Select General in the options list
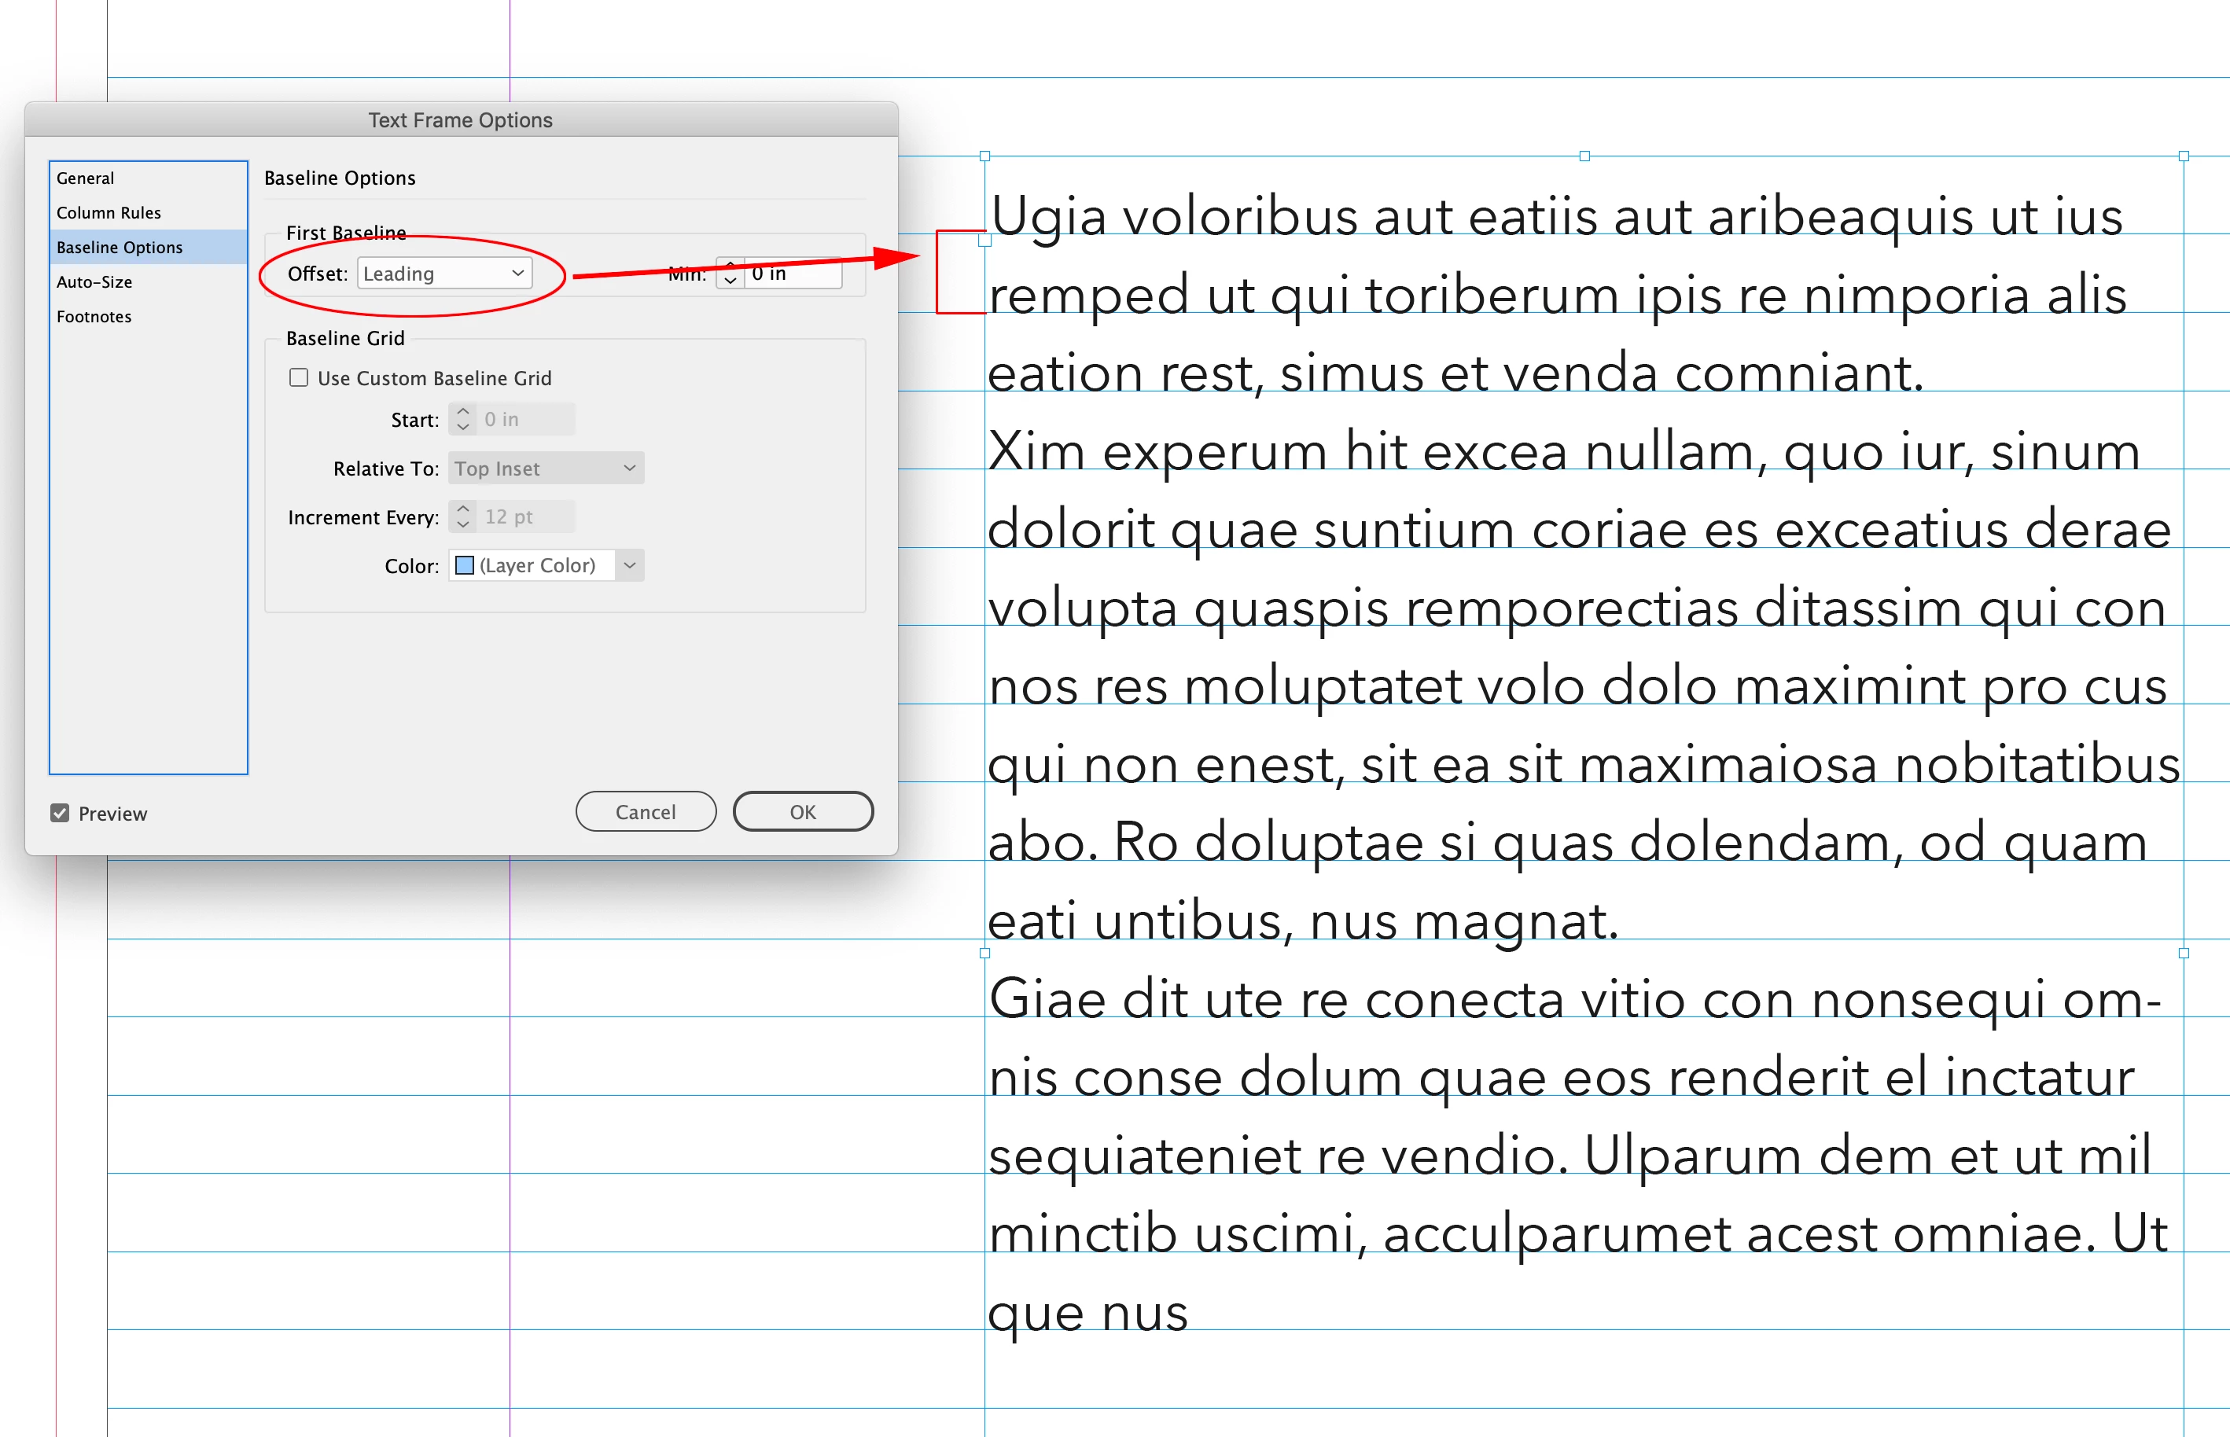The image size is (2230, 1437). pyautogui.click(x=85, y=178)
